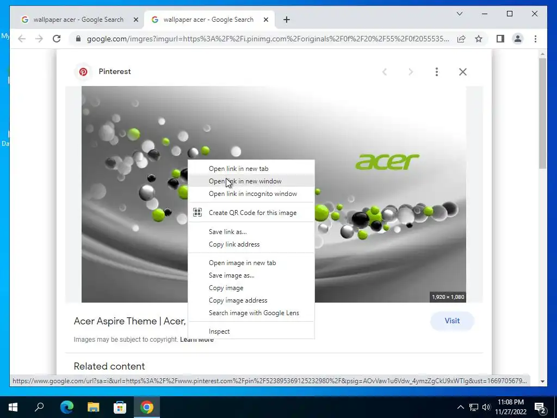
Task: Select the second wallpaper acer tab
Action: (x=208, y=20)
